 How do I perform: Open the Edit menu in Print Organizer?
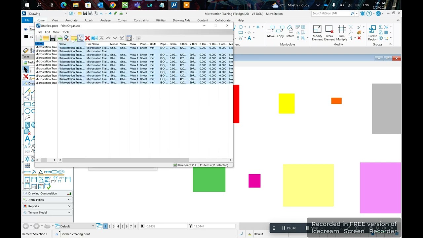point(48,32)
